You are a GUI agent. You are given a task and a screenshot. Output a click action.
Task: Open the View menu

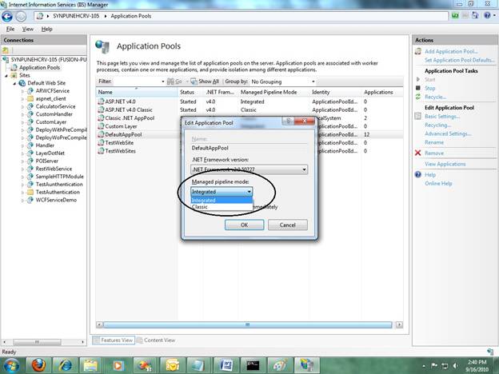click(28, 29)
